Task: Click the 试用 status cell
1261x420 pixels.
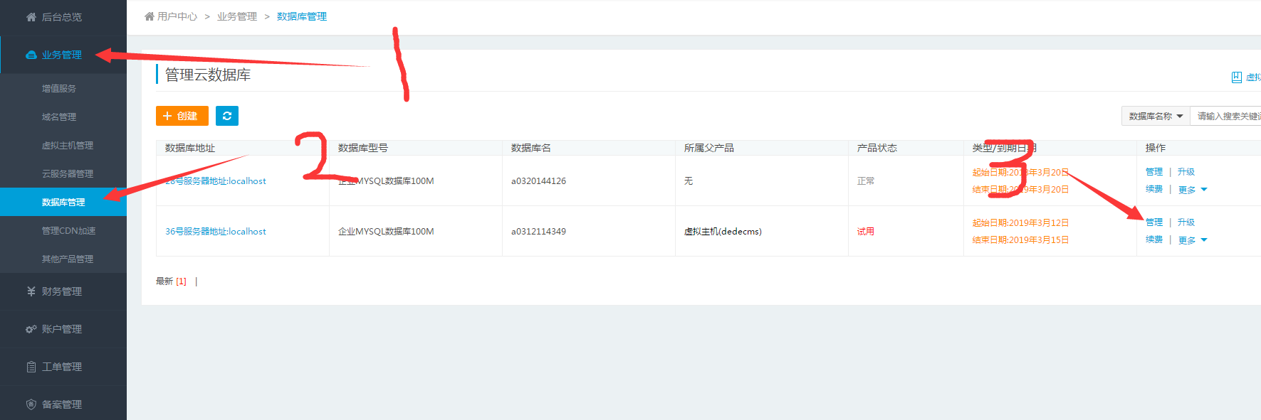Action: pos(866,232)
